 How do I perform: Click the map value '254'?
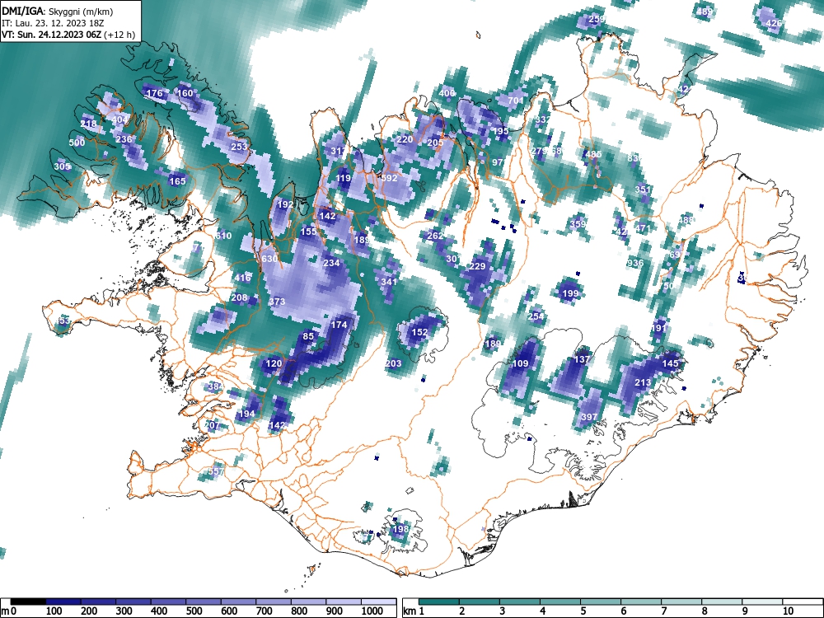[536, 316]
